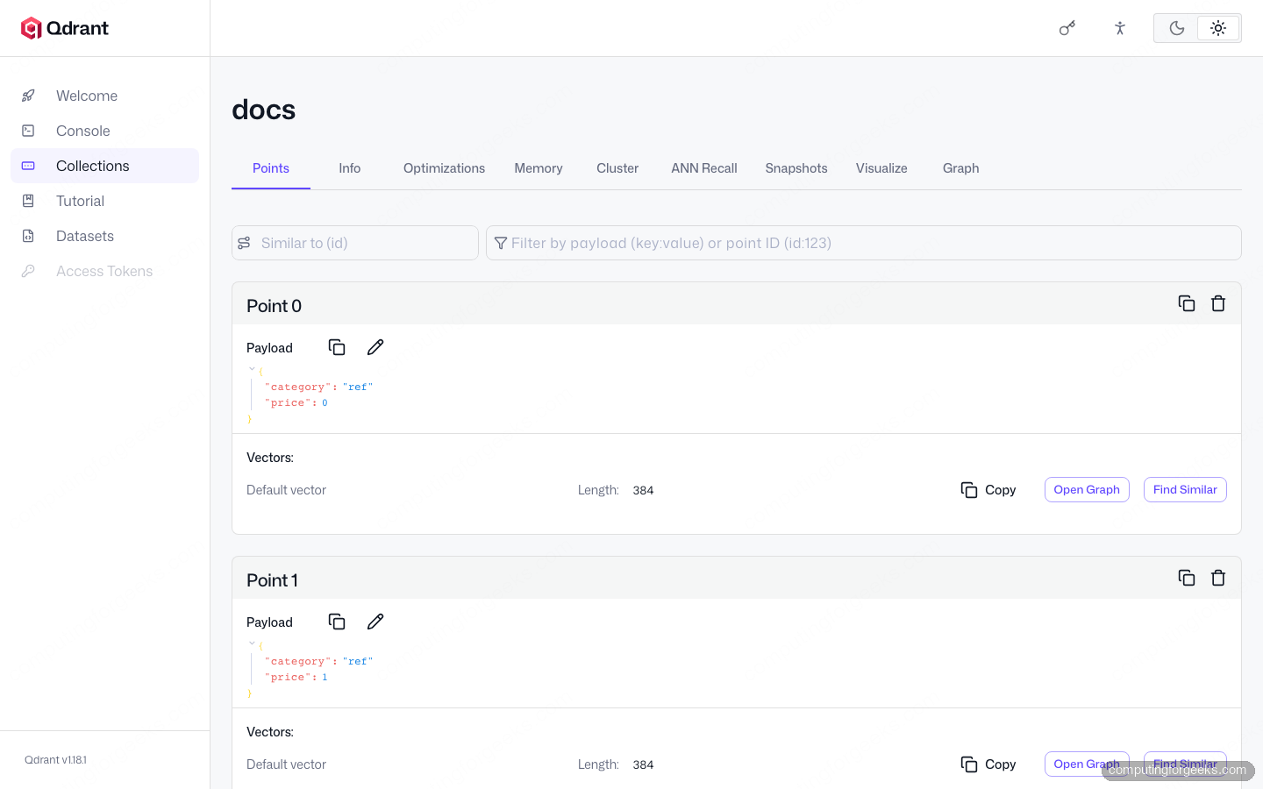Click the Point 1 title
1263x789 pixels.
click(272, 580)
